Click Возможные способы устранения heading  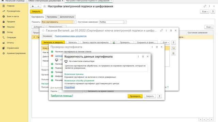click(79, 81)
